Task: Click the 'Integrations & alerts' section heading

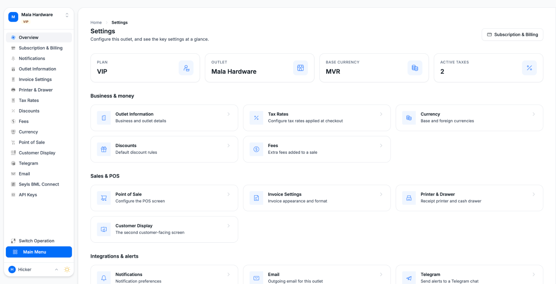Action: [x=114, y=256]
